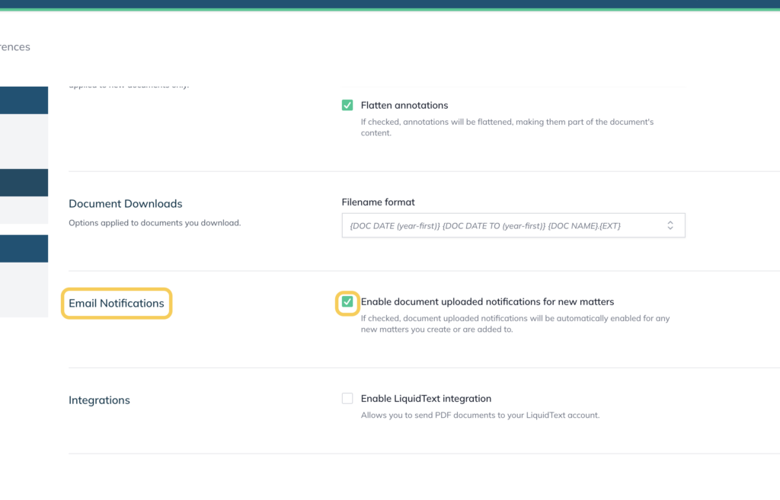Screen dimensions: 780x500
Task: Click the Flatten annotations label text
Action: 404,105
